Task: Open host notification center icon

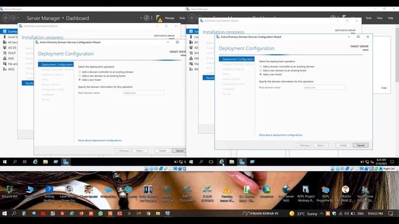Action: pos(391,213)
